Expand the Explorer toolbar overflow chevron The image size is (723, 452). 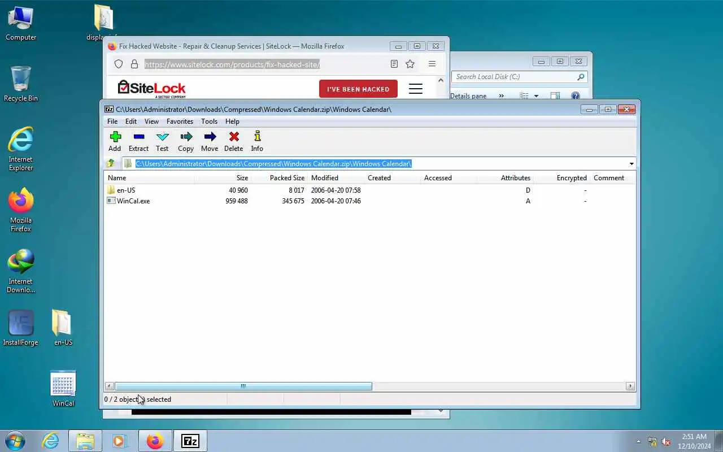pyautogui.click(x=501, y=96)
